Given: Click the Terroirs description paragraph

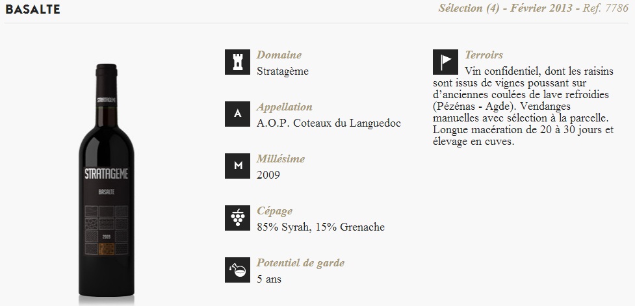Looking at the screenshot, I should coord(523,107).
